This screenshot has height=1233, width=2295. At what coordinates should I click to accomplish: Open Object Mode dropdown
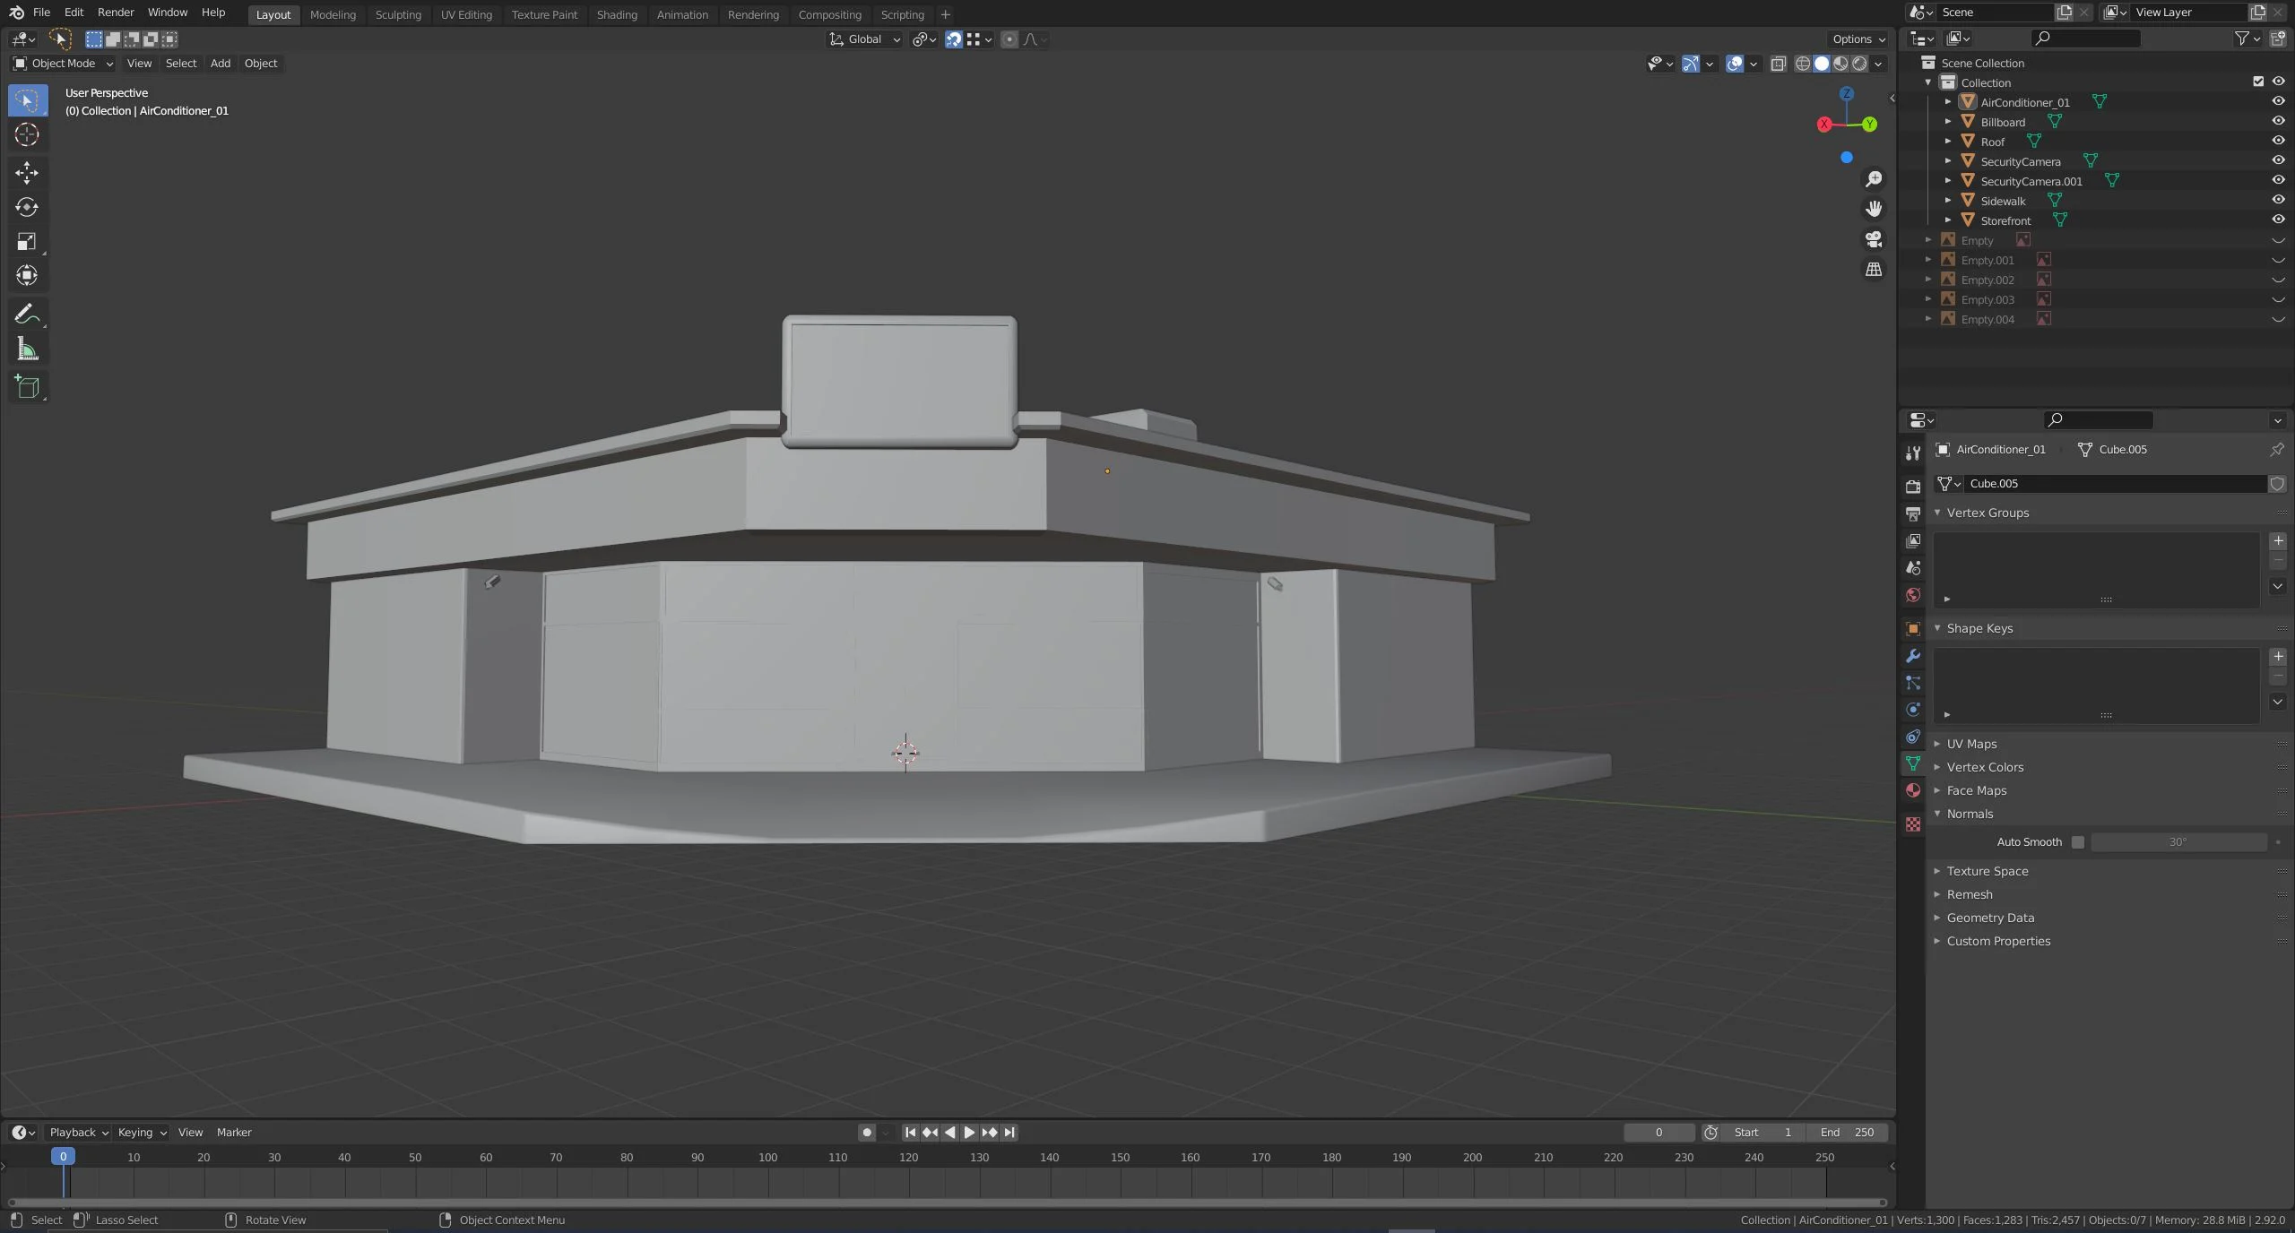click(63, 64)
